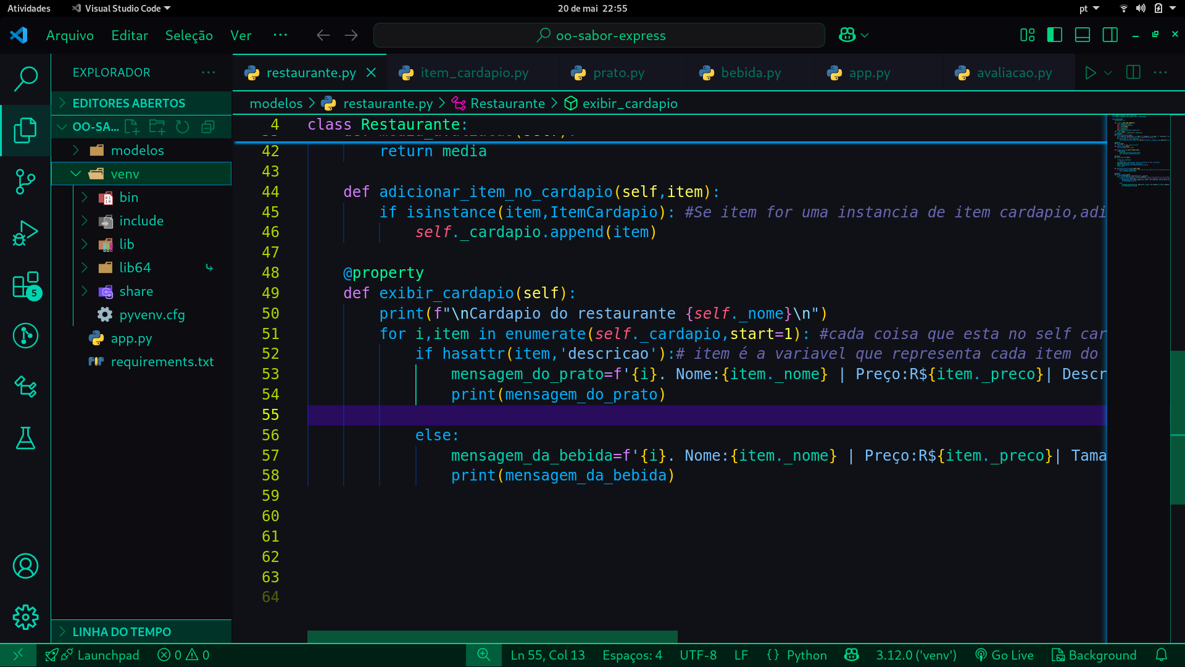Image resolution: width=1185 pixels, height=667 pixels.
Task: Select Python language mode in status bar
Action: click(x=807, y=655)
